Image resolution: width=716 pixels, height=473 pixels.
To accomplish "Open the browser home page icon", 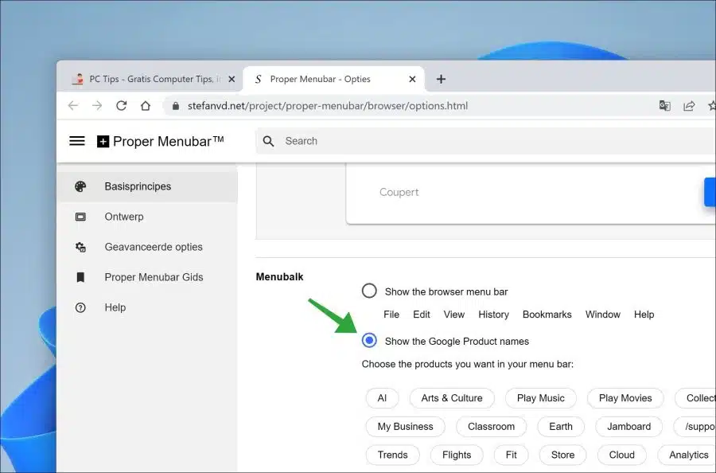I will click(146, 106).
